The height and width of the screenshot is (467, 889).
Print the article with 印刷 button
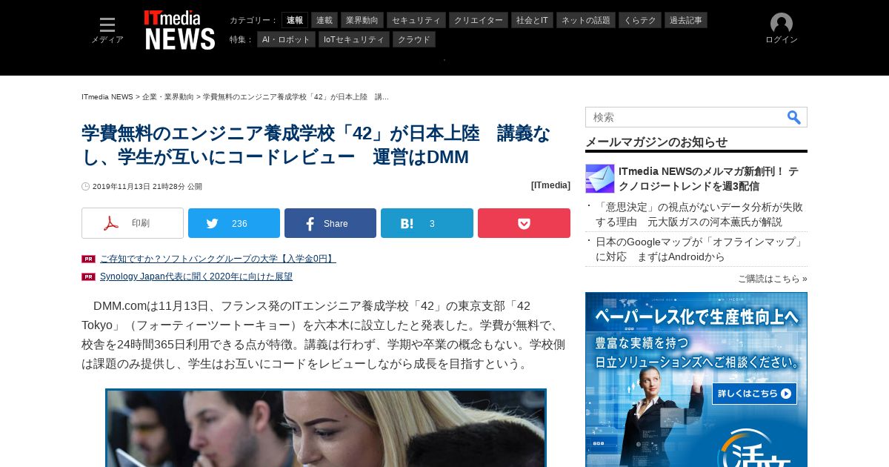(133, 223)
